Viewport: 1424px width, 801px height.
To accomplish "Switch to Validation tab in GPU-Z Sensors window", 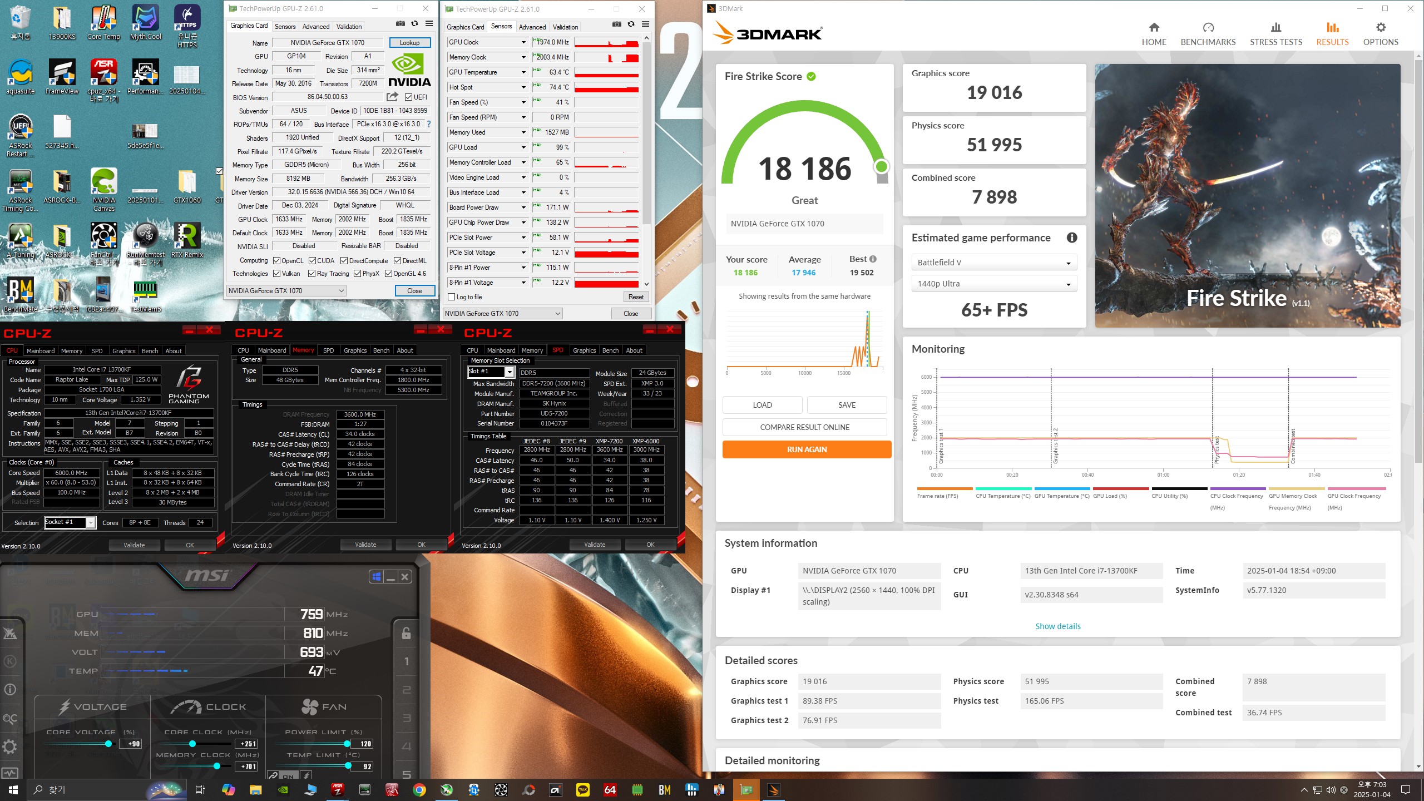I will click(565, 27).
